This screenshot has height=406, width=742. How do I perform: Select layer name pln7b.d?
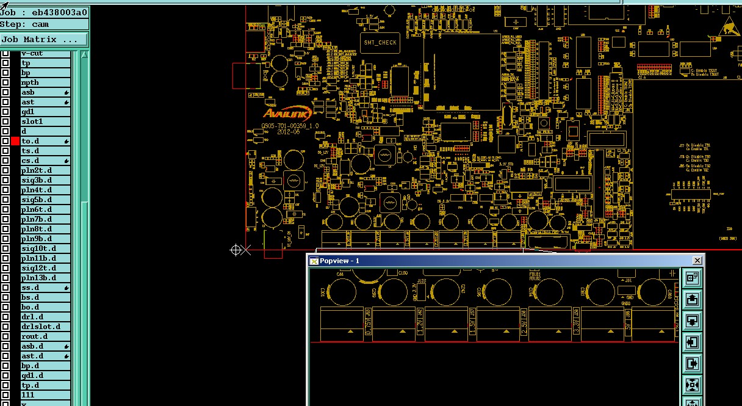(46, 219)
